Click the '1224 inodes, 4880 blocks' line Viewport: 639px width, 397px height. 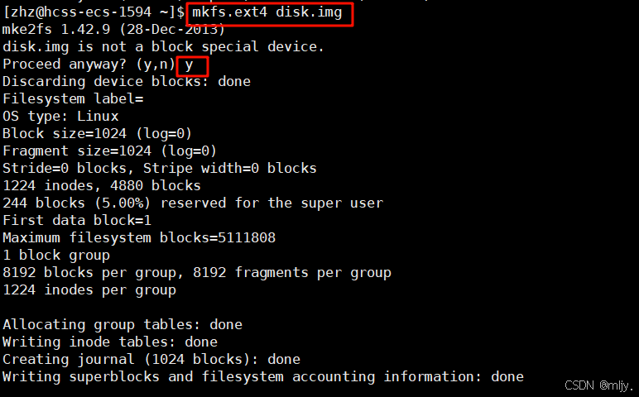coord(102,185)
